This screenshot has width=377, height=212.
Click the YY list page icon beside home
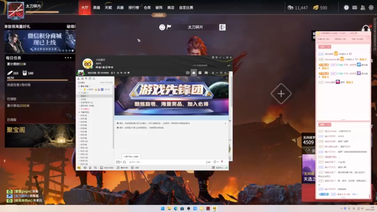pyautogui.click(x=200, y=73)
